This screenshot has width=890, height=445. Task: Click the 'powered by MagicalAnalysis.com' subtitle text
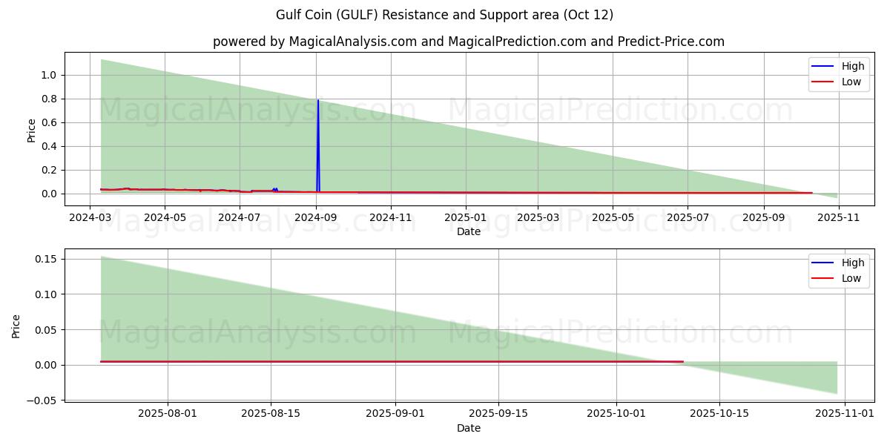468,42
